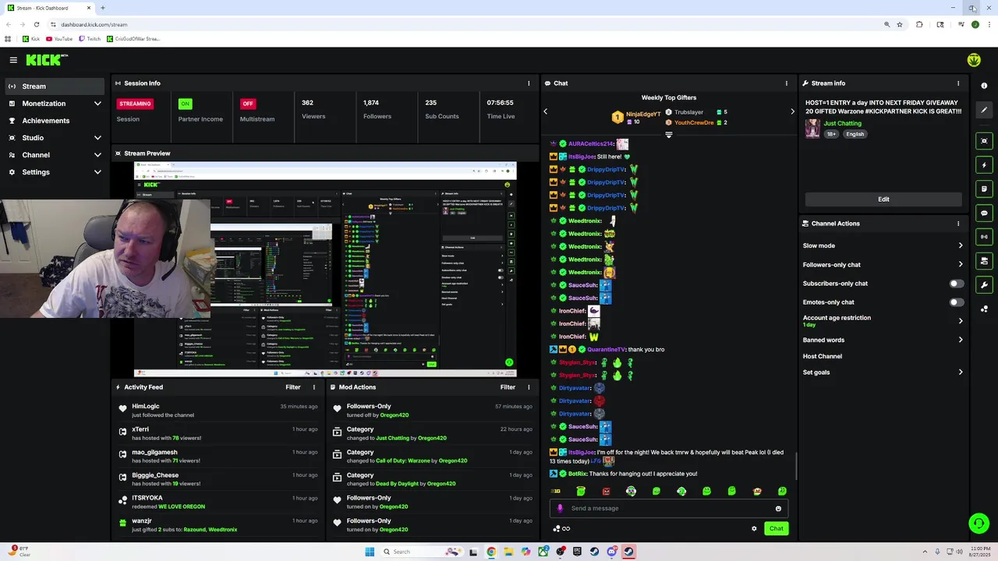Click the screen capture icon in right sidebar
The image size is (998, 561).
(x=984, y=141)
